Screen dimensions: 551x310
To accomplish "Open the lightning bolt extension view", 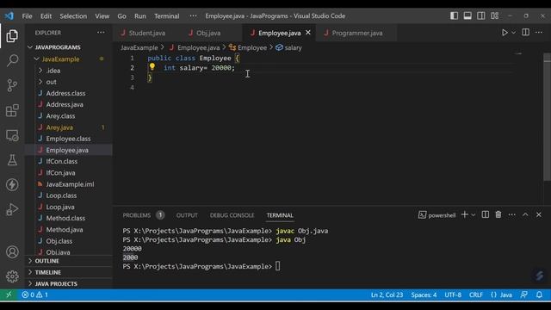I will point(12,184).
